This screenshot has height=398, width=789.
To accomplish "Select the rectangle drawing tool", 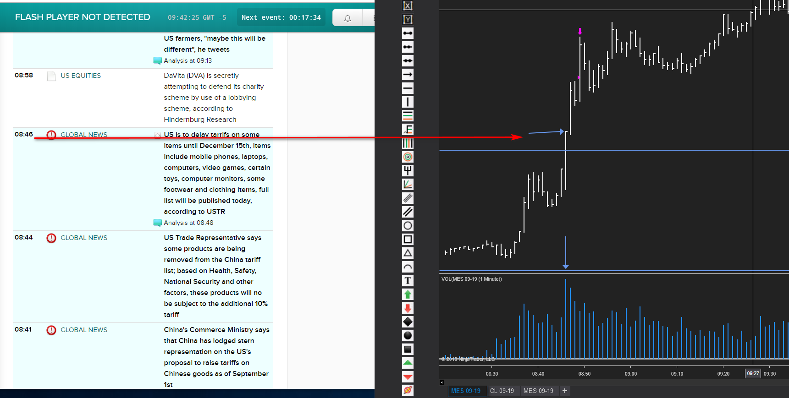I will click(x=408, y=239).
